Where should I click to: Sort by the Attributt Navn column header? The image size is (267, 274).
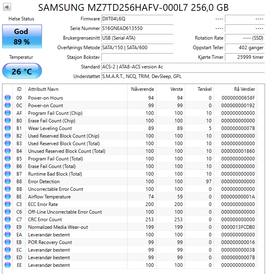point(43,89)
